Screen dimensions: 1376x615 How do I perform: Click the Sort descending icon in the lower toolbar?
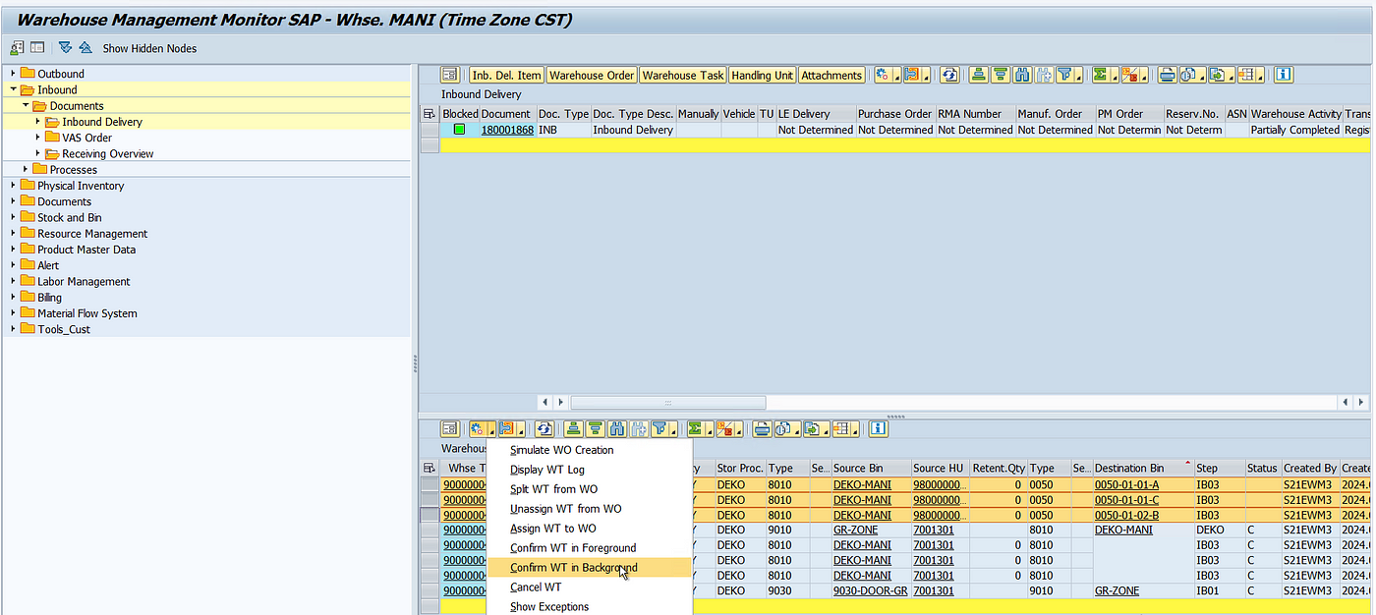pos(595,428)
